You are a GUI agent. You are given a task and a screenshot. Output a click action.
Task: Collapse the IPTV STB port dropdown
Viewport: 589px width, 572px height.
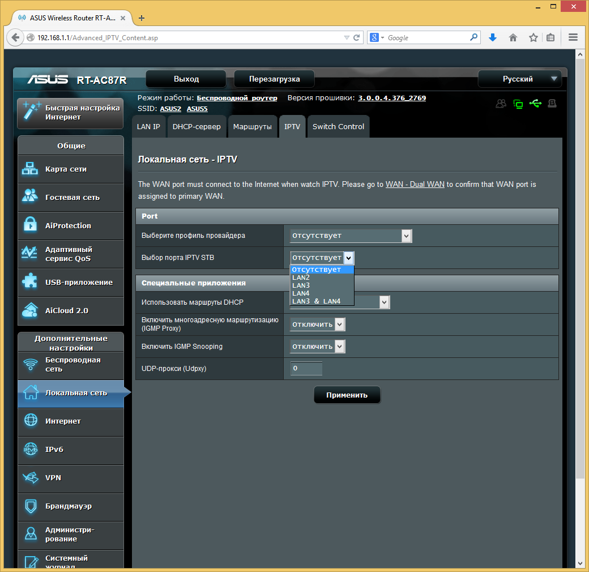(349, 258)
